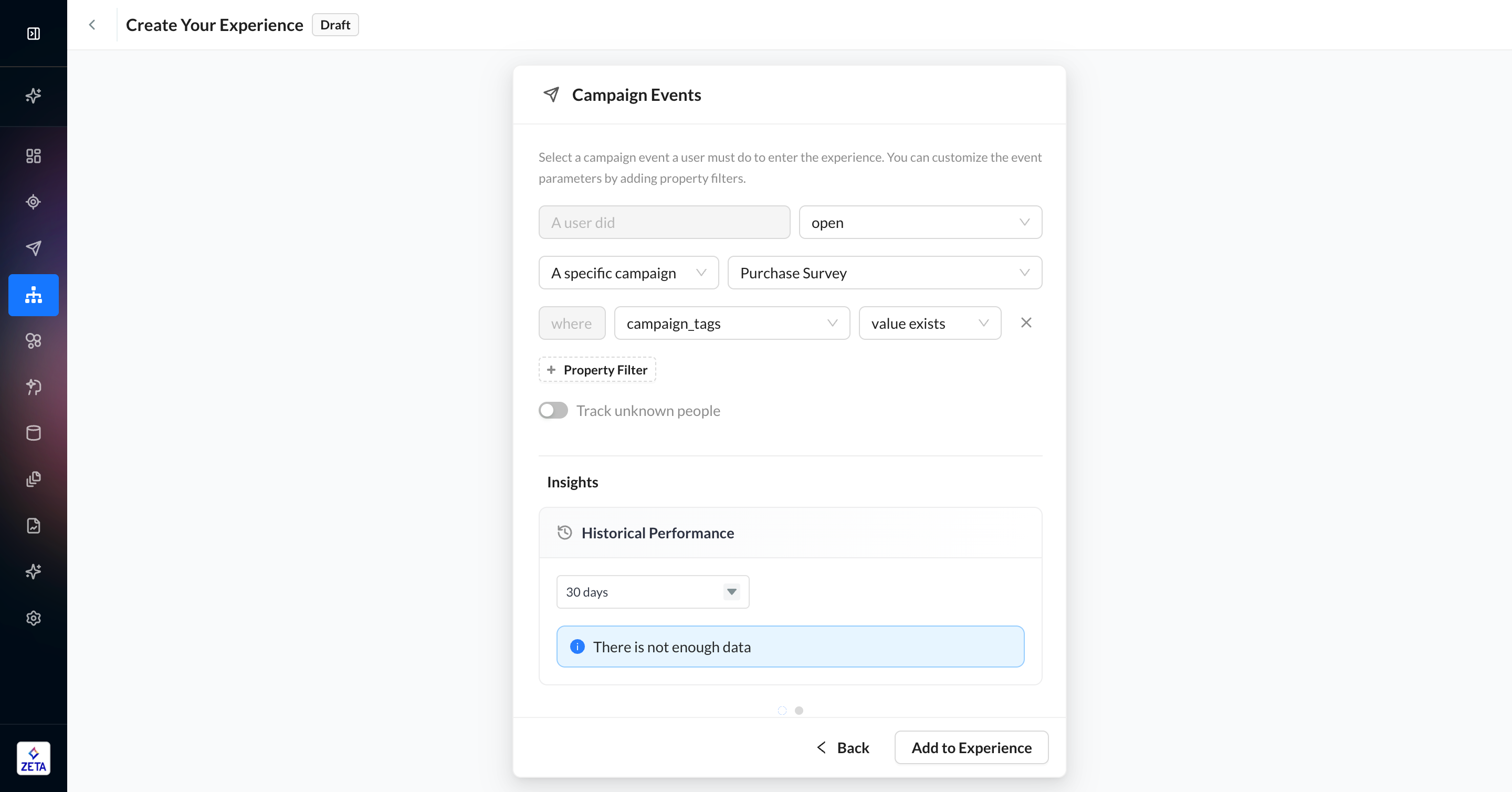Toggle Track unknown people switch
Image resolution: width=1512 pixels, height=792 pixels.
click(553, 410)
